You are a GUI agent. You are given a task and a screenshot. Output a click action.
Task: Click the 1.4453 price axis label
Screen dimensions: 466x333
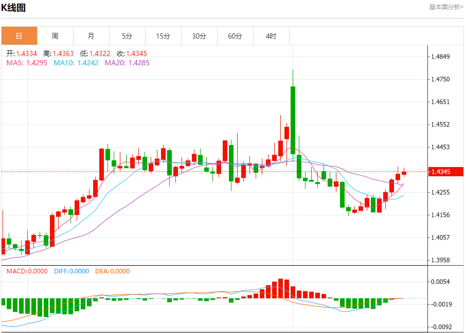click(x=440, y=147)
